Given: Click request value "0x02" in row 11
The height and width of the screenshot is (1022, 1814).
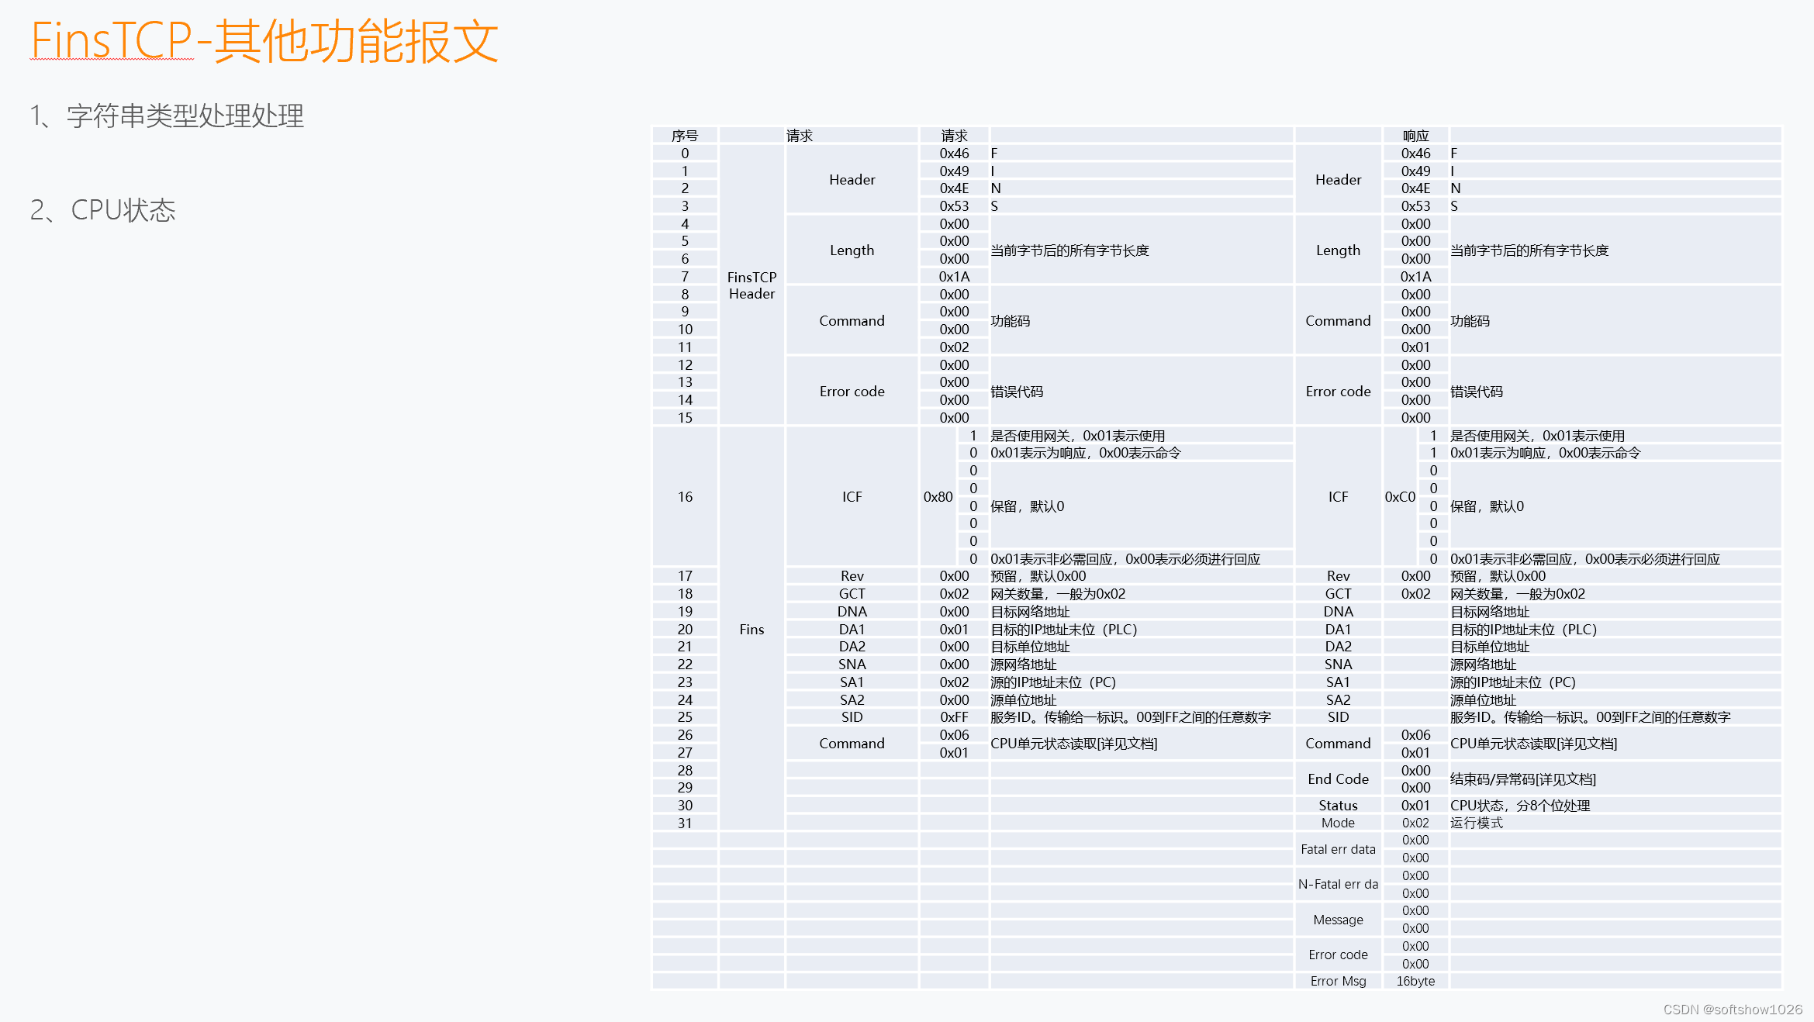Looking at the screenshot, I should click(954, 347).
